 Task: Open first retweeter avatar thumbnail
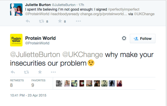59,83
